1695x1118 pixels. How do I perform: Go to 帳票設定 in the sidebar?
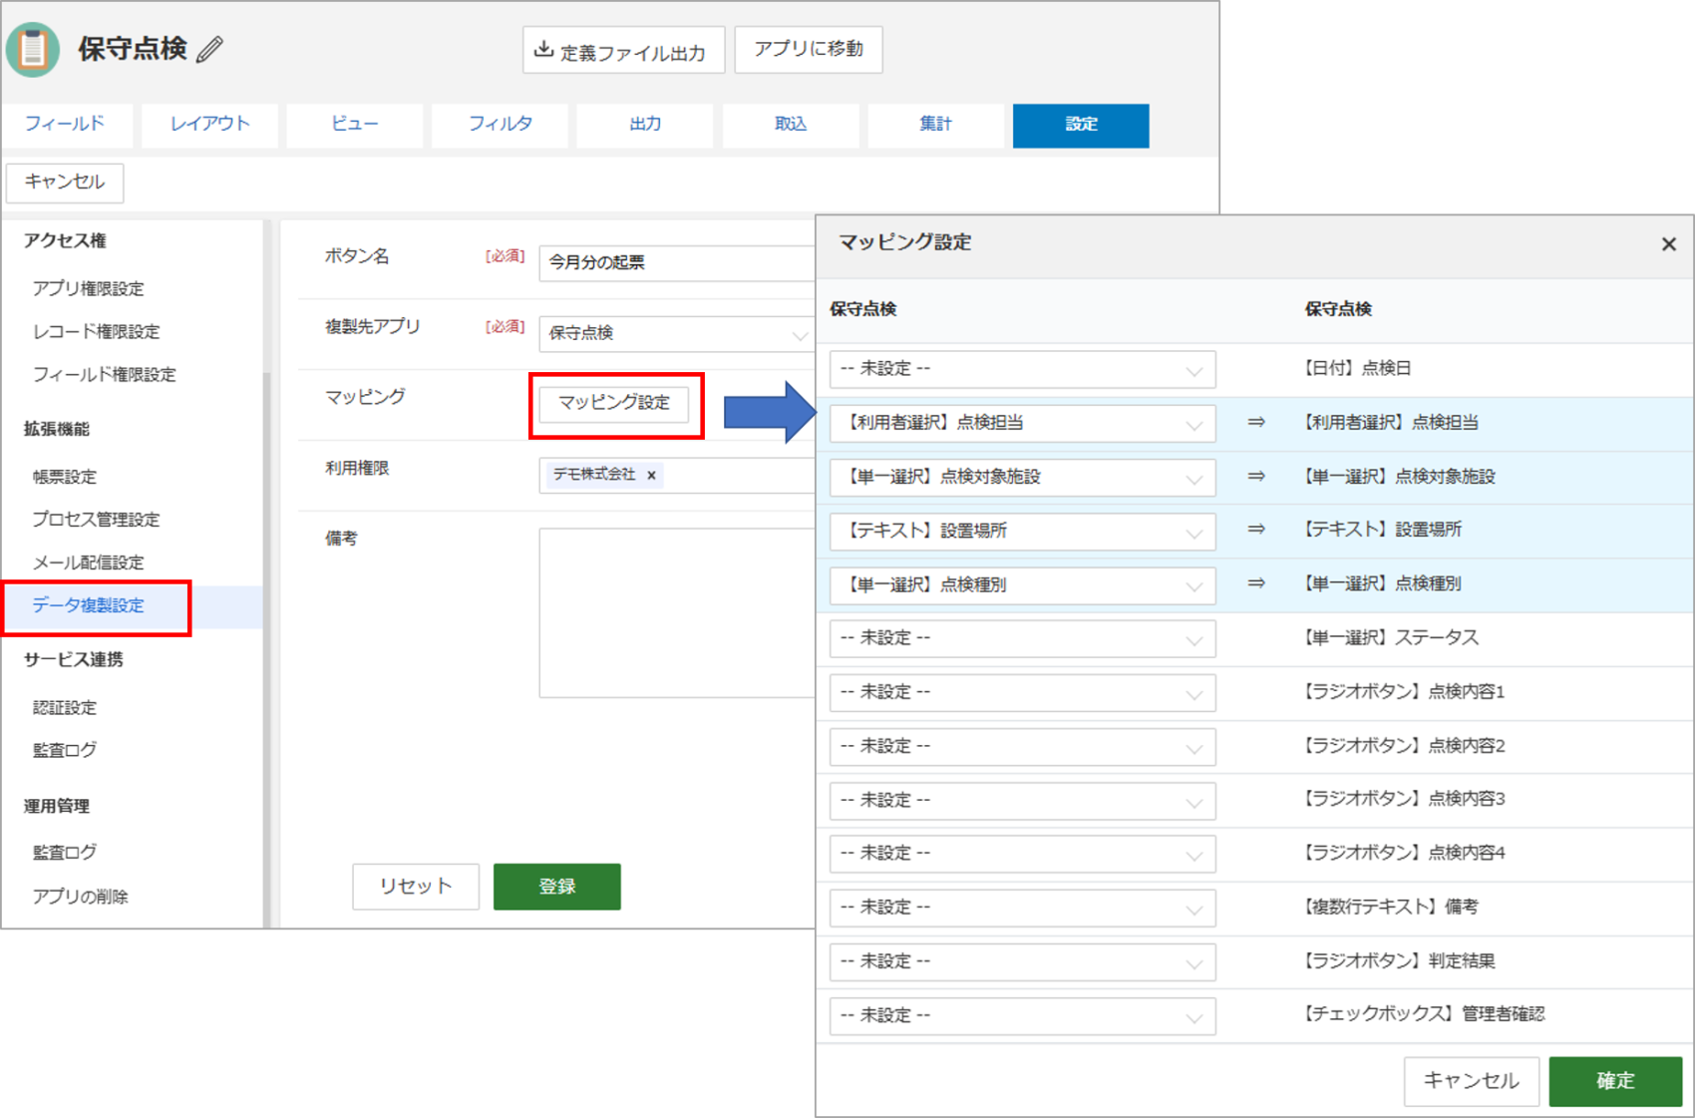[x=64, y=477]
